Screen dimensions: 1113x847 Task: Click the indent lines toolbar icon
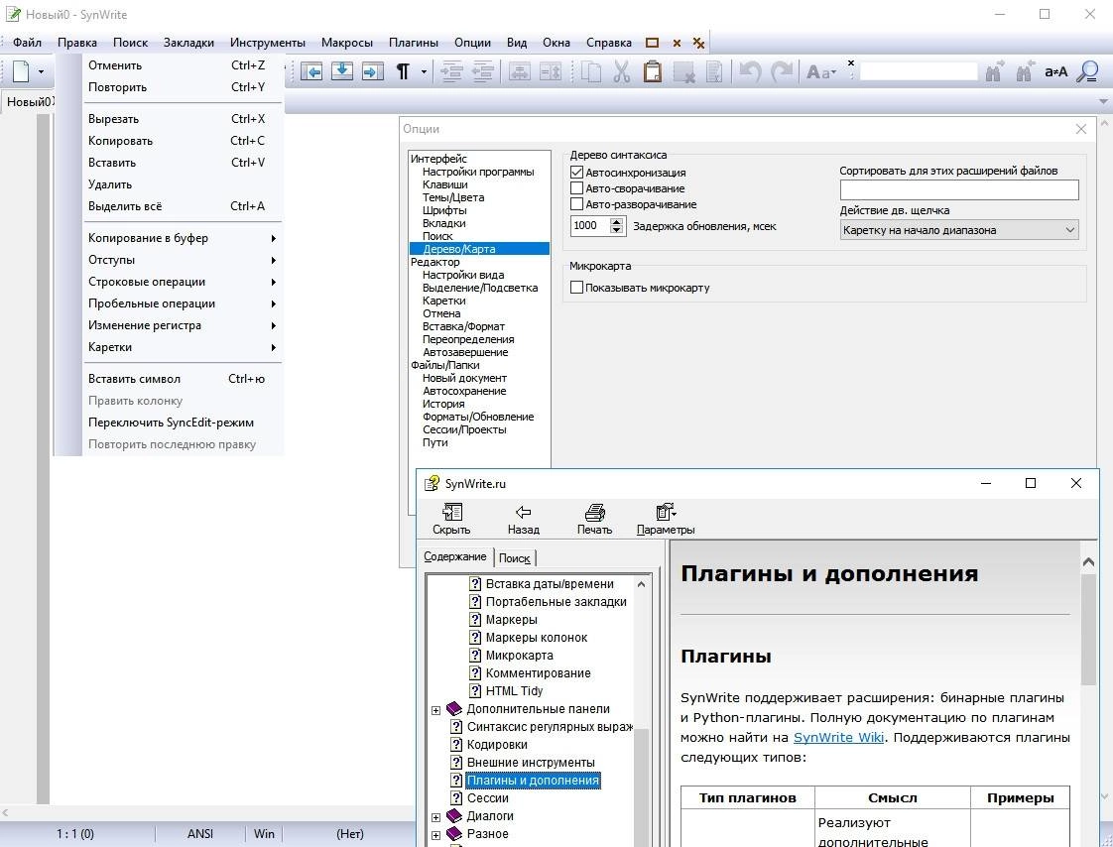451,71
